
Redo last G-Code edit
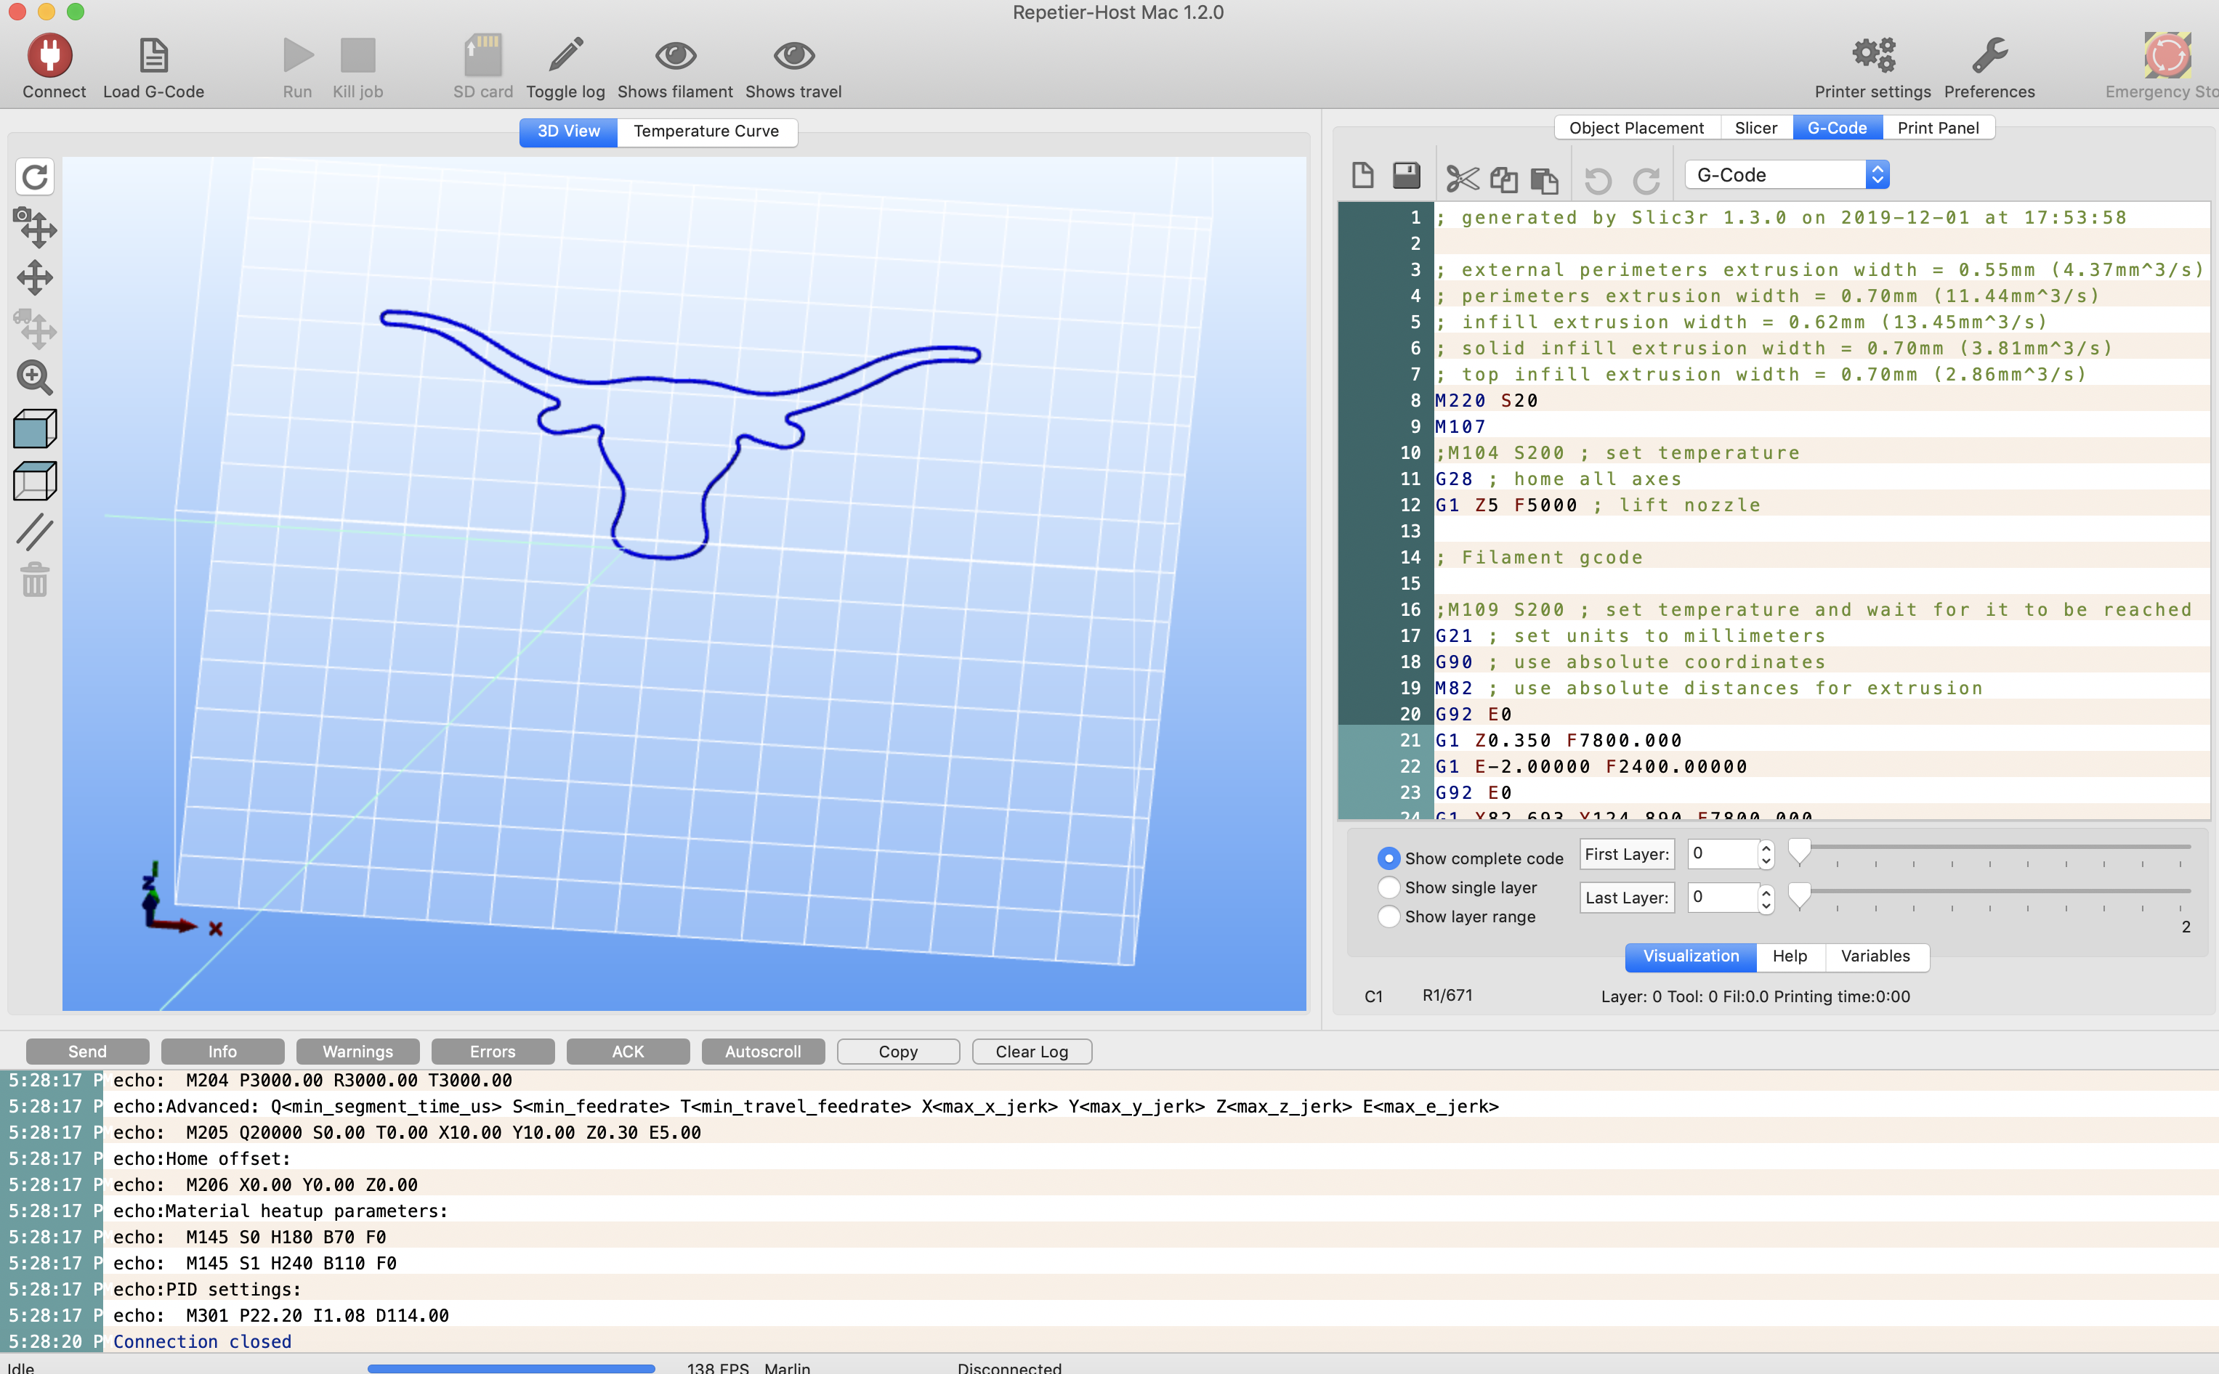pos(1646,181)
